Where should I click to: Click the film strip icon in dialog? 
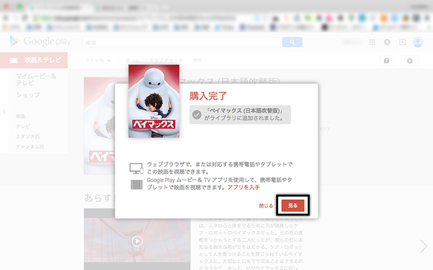136,185
